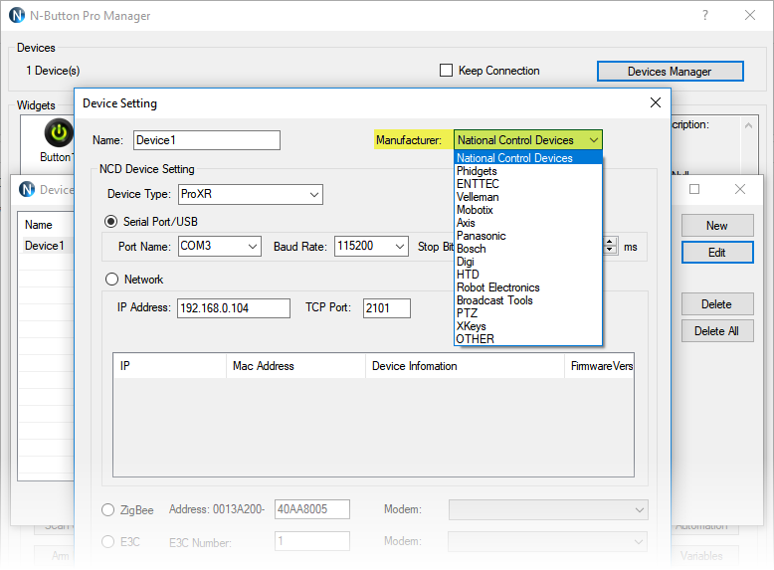Image resolution: width=774 pixels, height=570 pixels.
Task: Click the IP Address input field
Action: point(234,308)
